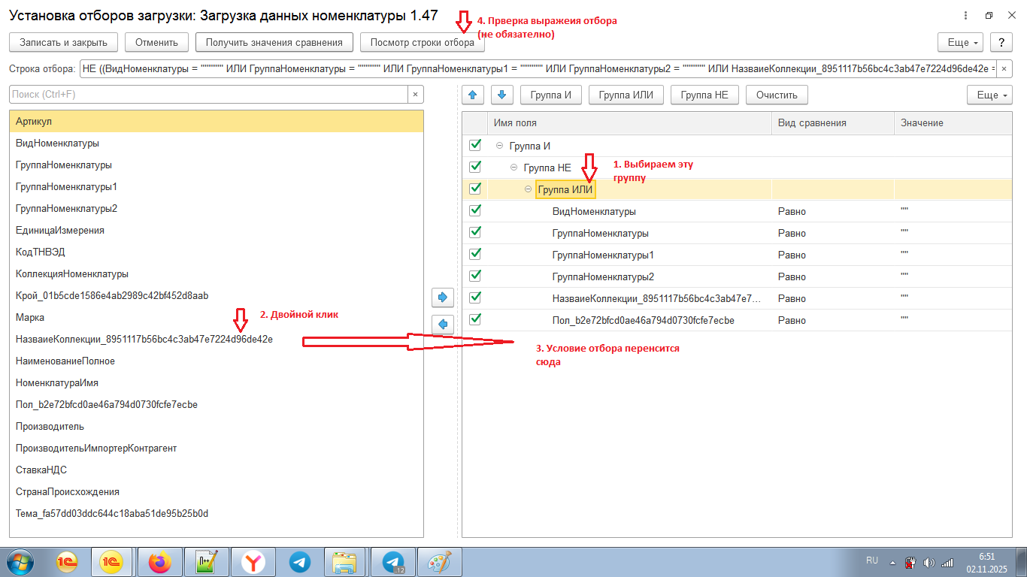Select Производитель in the fields list
The height and width of the screenshot is (577, 1027).
(217, 426)
